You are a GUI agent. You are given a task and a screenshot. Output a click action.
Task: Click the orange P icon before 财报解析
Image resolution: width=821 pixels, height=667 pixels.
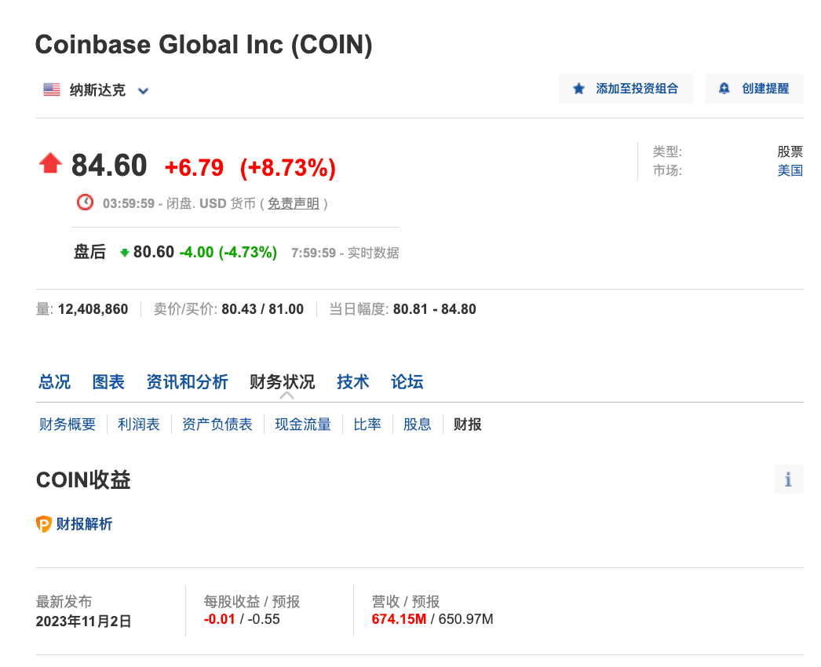[x=44, y=523]
